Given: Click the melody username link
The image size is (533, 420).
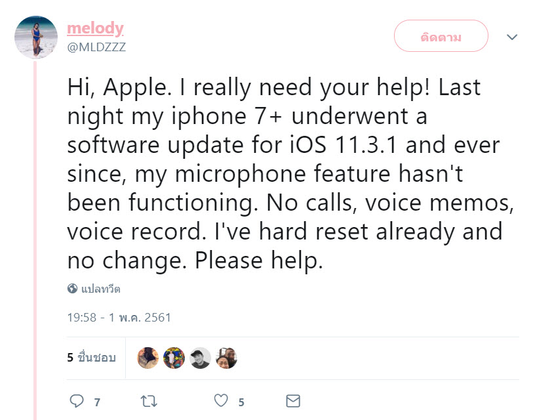Looking at the screenshot, I should click(x=95, y=28).
